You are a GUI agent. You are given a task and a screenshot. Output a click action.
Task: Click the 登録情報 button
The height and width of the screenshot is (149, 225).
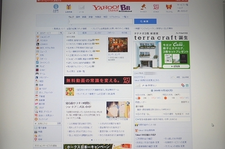pyautogui.click(x=185, y=77)
